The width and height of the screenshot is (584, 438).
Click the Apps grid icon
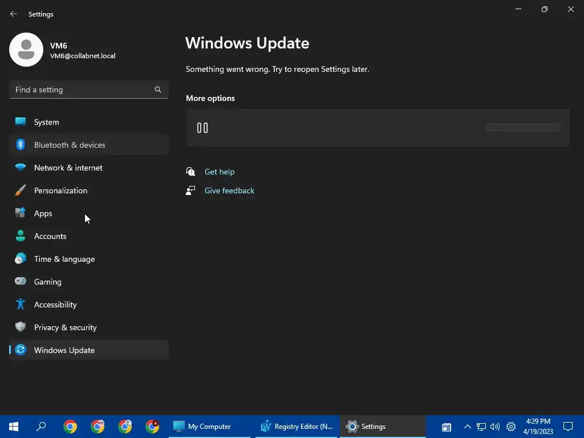point(21,213)
